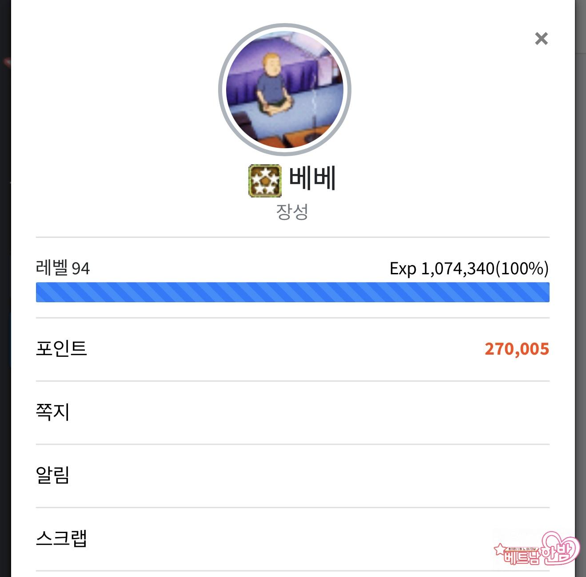Click the pink heart in the watermark
586x577 pixels.
pos(562,547)
